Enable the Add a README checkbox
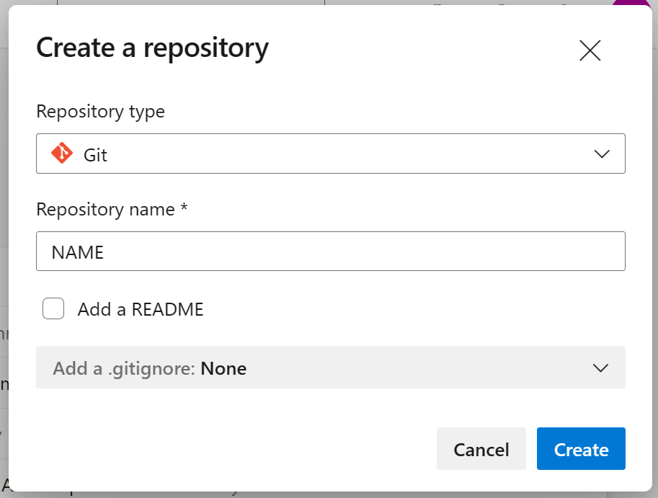The width and height of the screenshot is (658, 498). [53, 309]
